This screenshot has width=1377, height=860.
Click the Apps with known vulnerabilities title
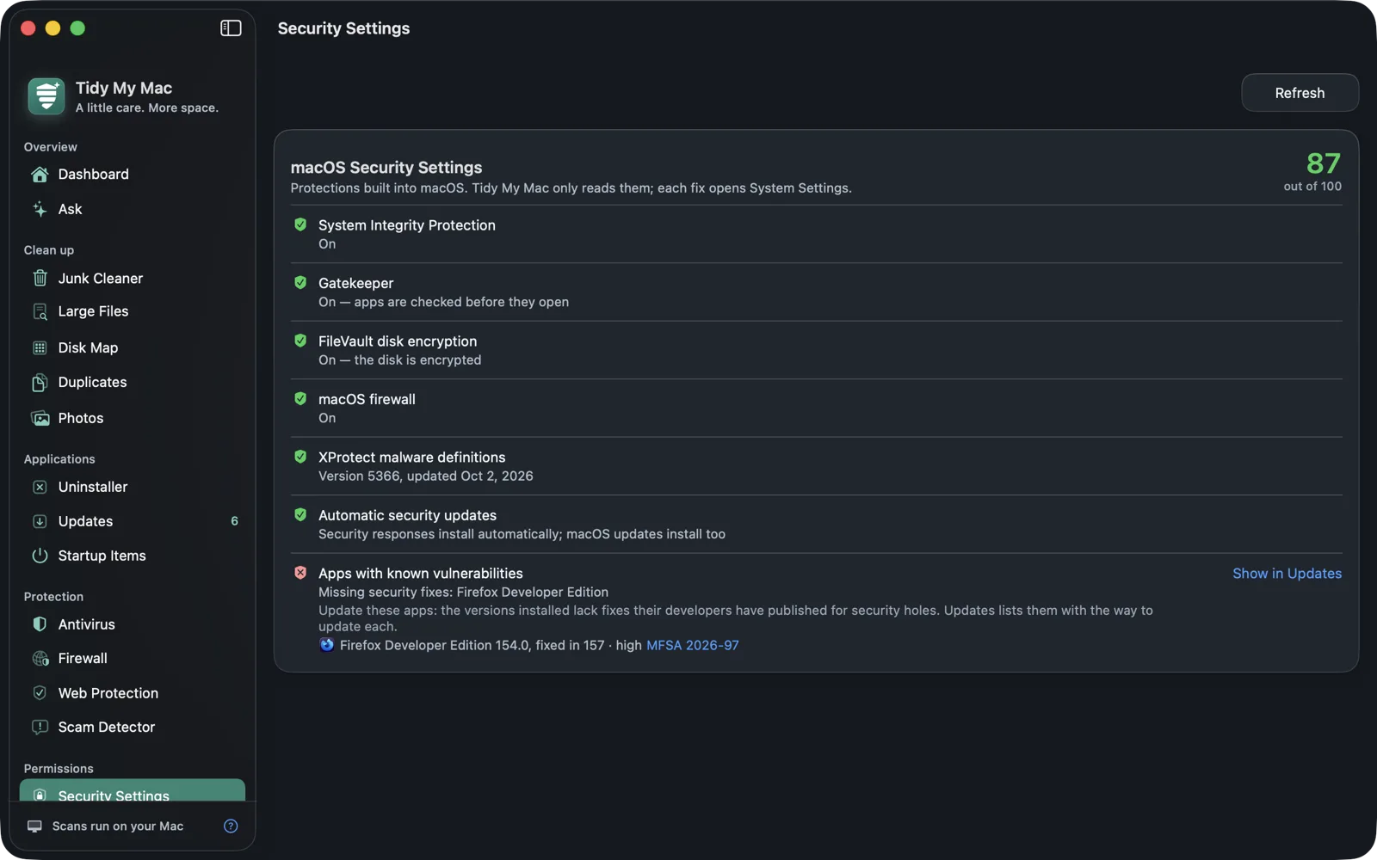[421, 574]
